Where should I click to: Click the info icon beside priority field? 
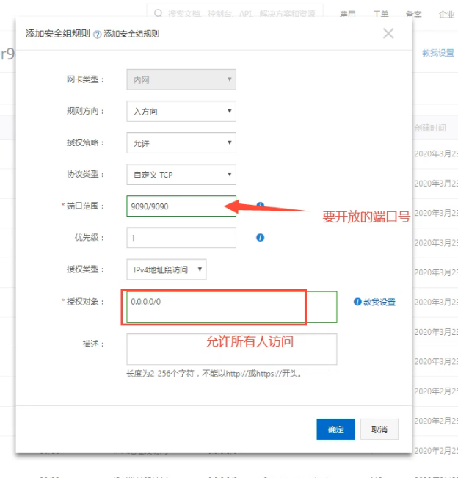[x=260, y=237]
